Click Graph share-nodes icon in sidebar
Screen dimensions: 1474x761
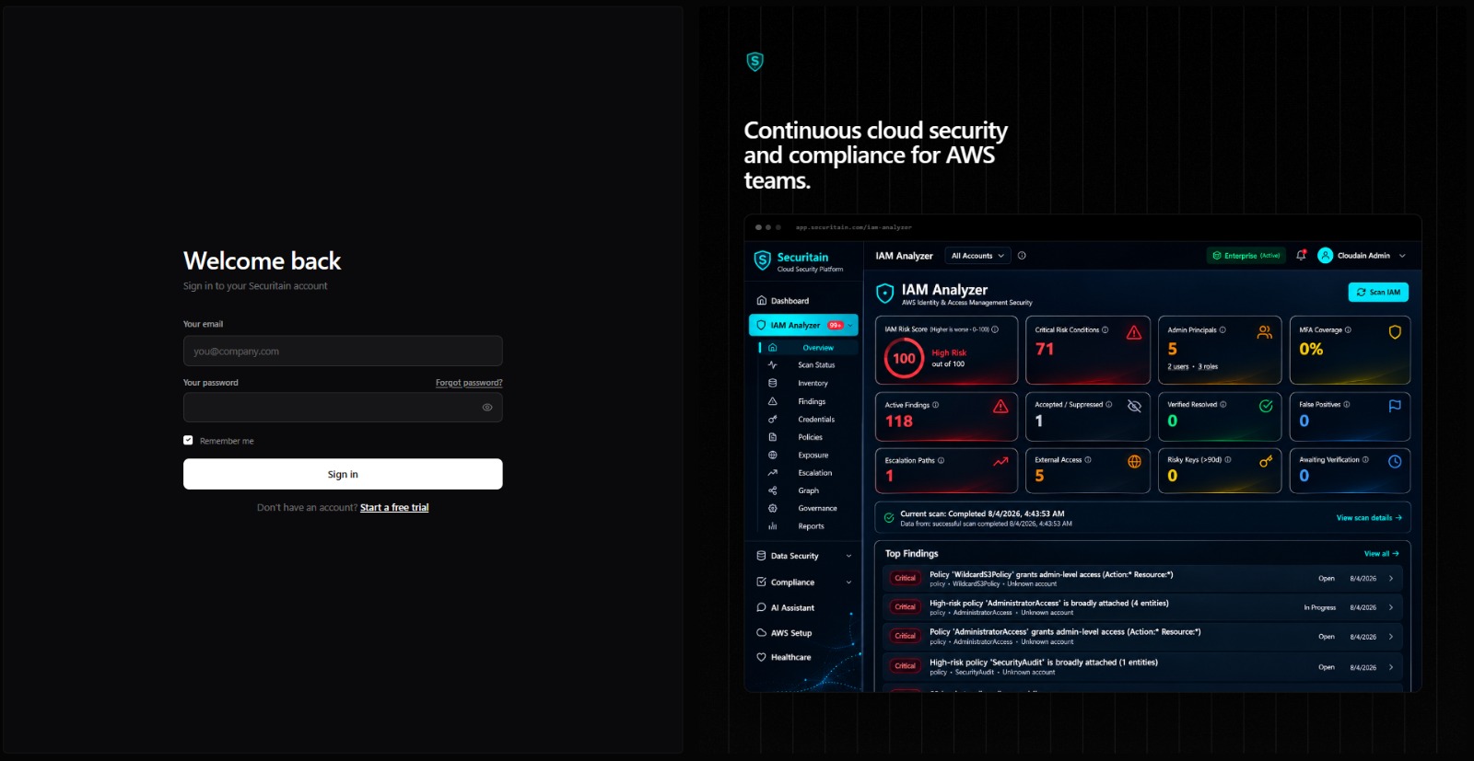point(773,490)
